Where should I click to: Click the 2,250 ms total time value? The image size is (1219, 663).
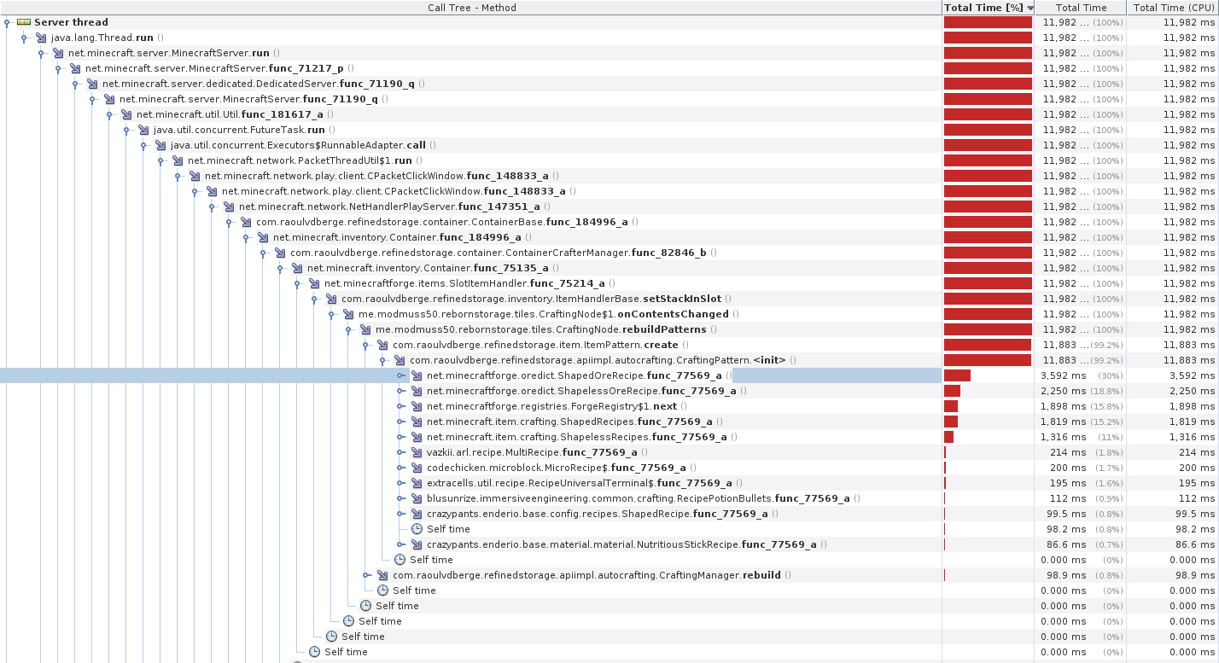1063,391
